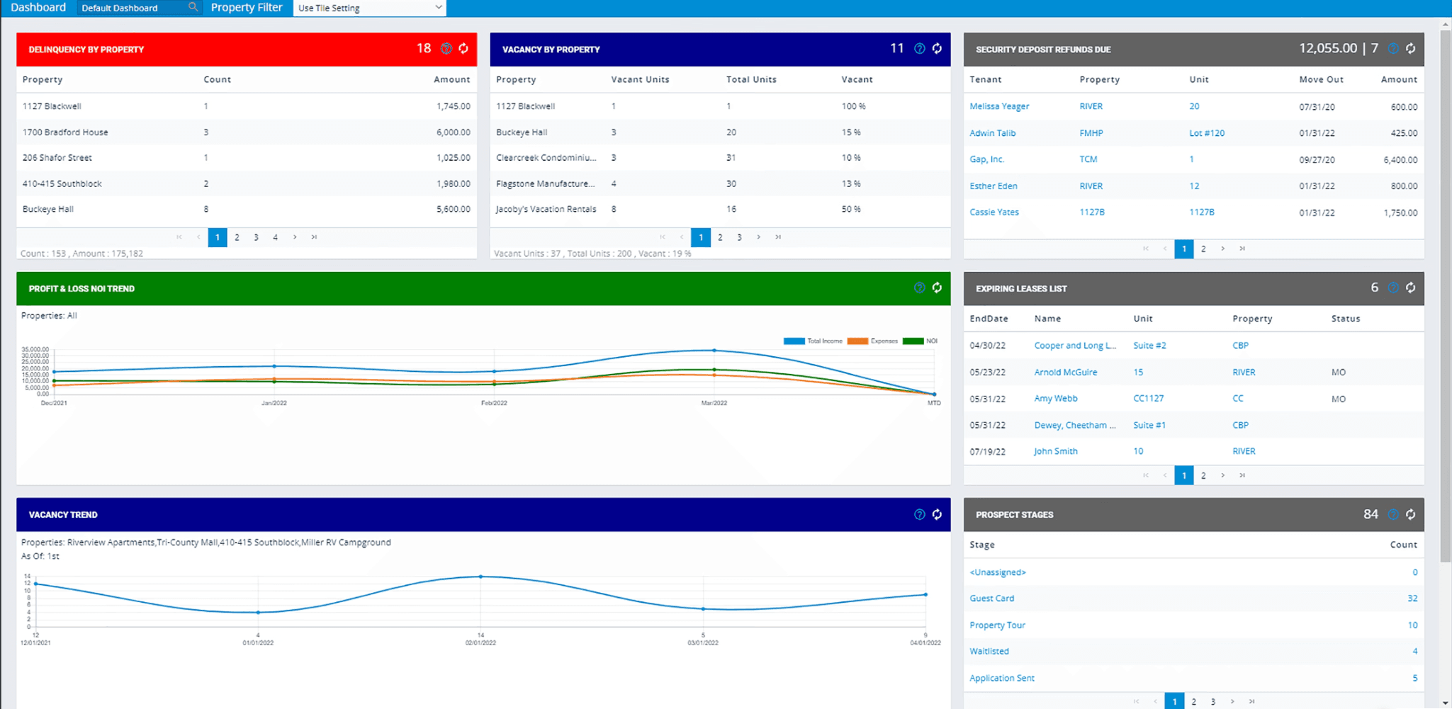The height and width of the screenshot is (709, 1452).
Task: Refresh the Vacancy By Property tile
Action: (937, 48)
